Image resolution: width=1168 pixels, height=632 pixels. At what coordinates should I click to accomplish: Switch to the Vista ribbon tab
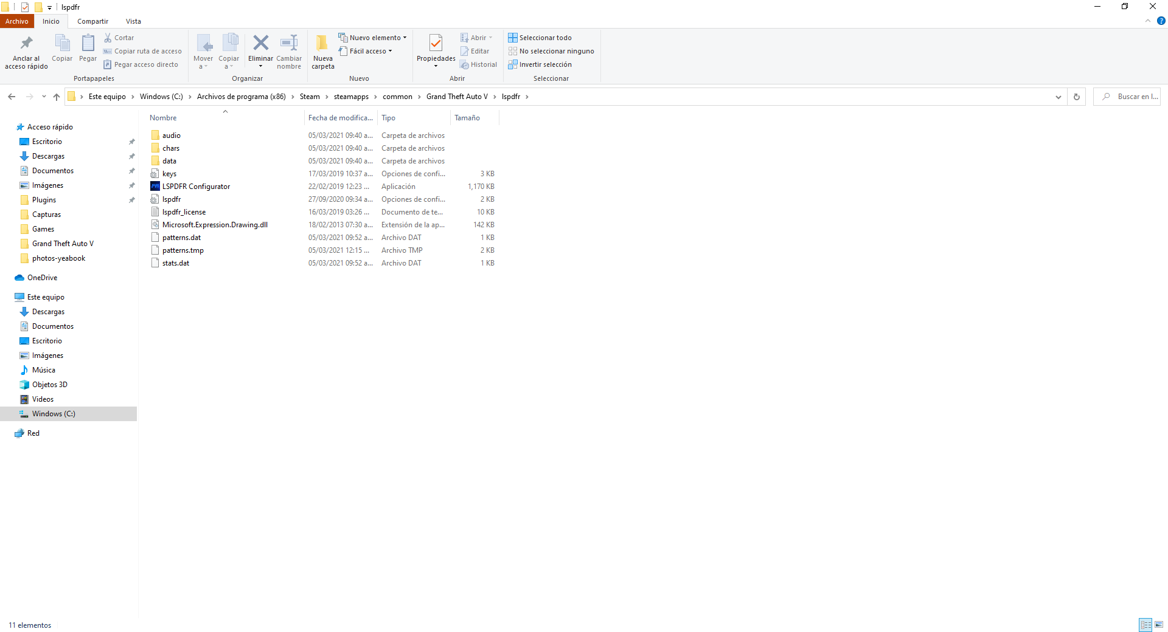pyautogui.click(x=133, y=21)
